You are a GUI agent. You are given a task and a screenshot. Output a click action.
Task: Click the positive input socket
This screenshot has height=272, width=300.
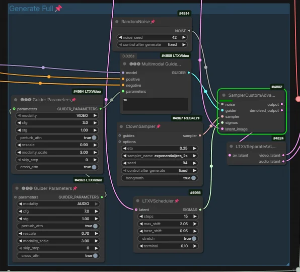(x=123, y=79)
